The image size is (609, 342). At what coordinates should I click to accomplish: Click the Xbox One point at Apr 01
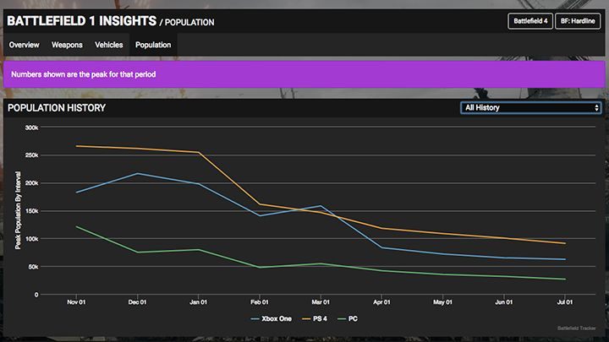point(381,247)
